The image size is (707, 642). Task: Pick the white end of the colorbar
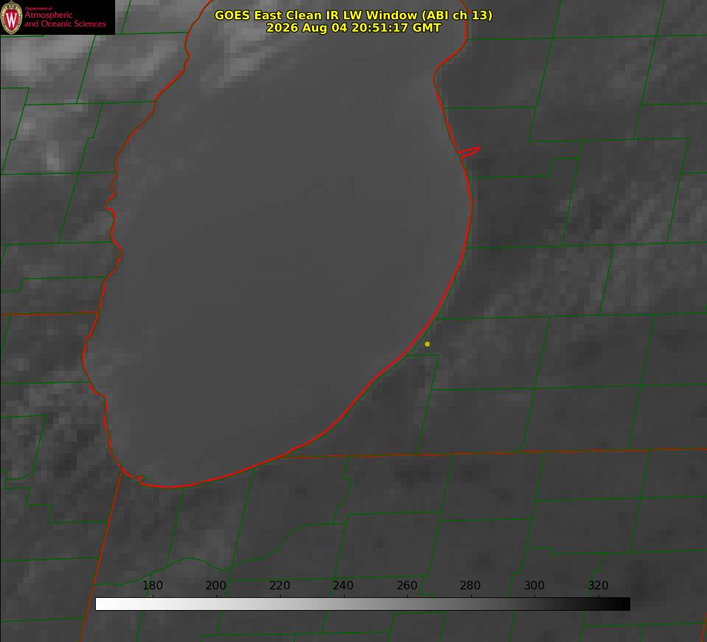[100, 604]
